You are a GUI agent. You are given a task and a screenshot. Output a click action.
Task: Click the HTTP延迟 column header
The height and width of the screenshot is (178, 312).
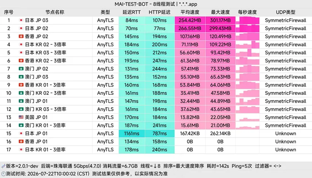point(160,12)
